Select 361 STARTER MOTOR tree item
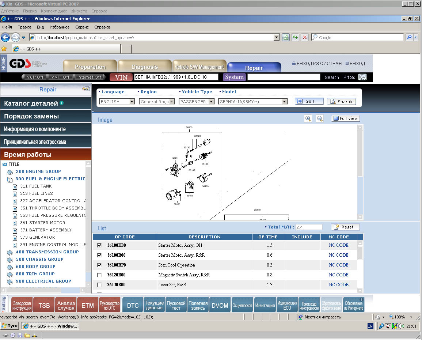Viewport: 422px width, 340px height. click(47, 223)
